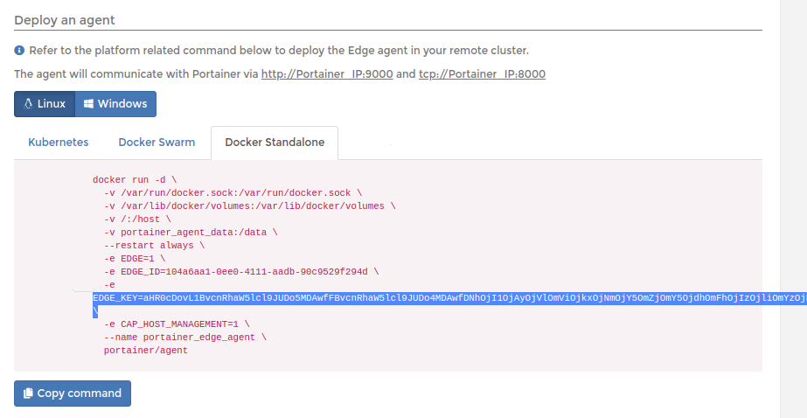This screenshot has width=807, height=418.
Task: Open the tcp://Portainer_IP:8000 link
Action: click(x=482, y=74)
